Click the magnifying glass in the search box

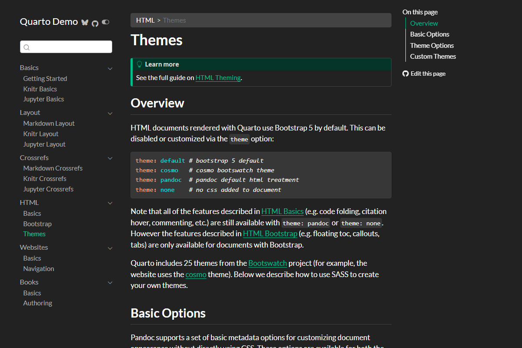(x=27, y=47)
